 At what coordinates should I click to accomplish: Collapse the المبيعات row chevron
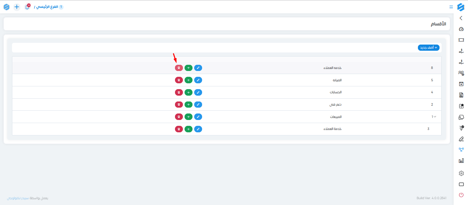tap(435, 117)
